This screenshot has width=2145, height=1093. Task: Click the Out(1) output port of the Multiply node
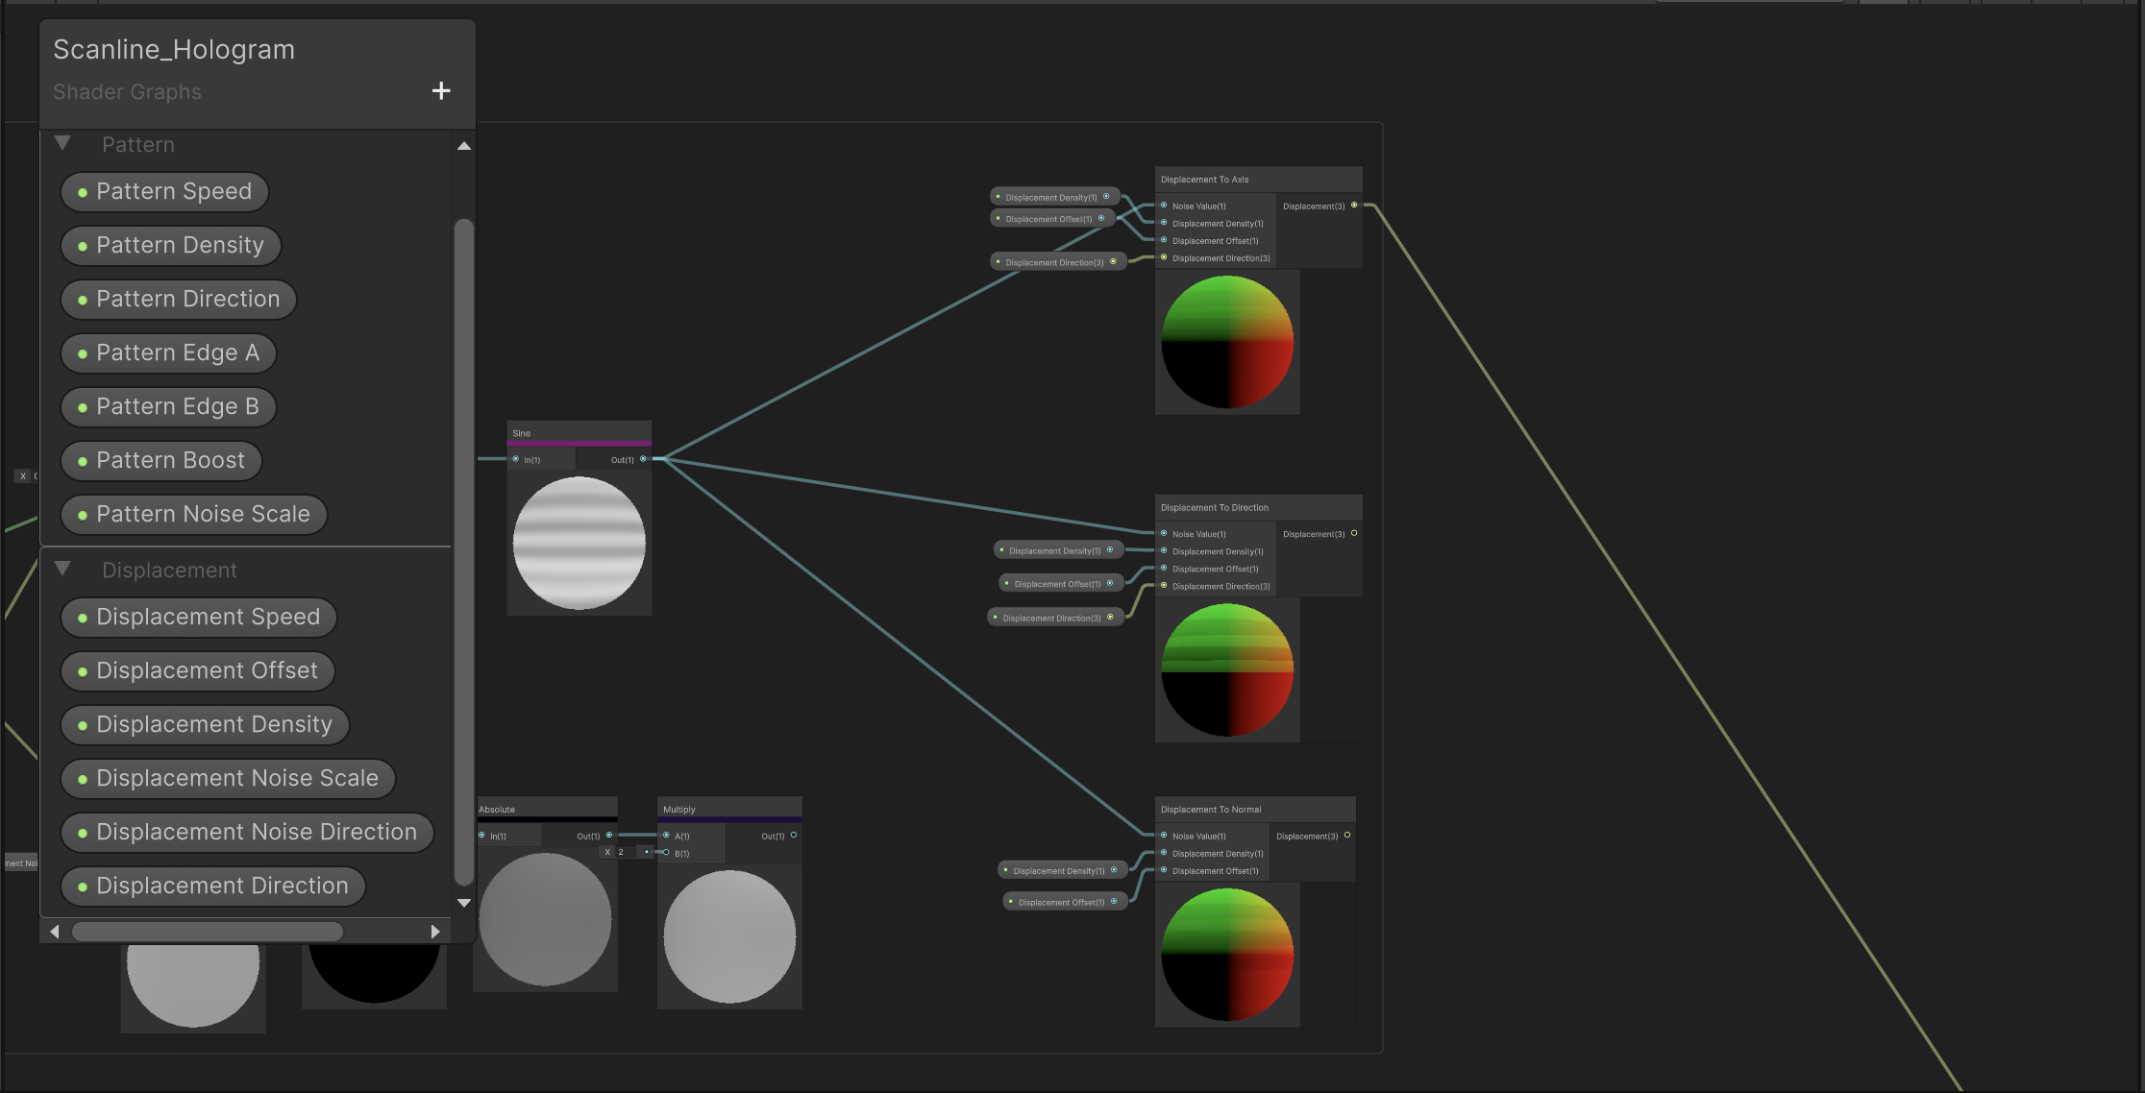(x=794, y=836)
